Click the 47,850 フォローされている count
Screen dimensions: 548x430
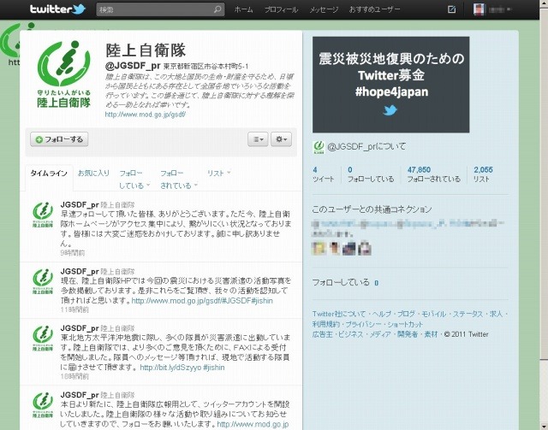click(x=434, y=174)
